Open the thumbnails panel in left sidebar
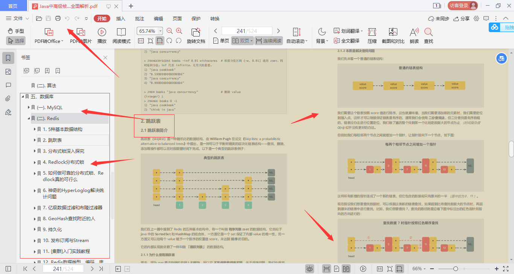This screenshot has height=274, width=514. (8, 72)
